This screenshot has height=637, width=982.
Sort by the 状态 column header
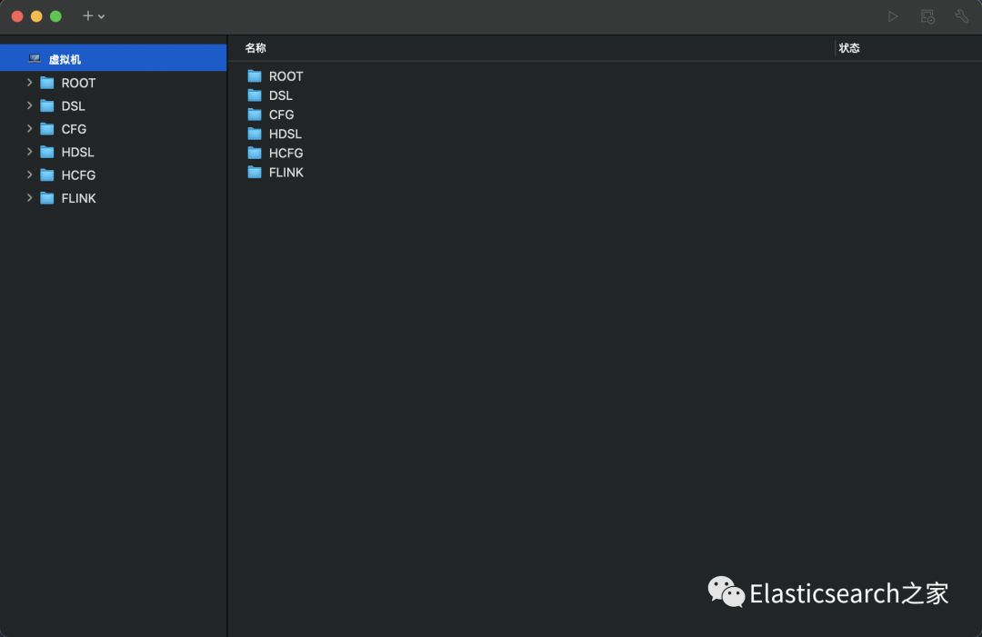(x=849, y=48)
